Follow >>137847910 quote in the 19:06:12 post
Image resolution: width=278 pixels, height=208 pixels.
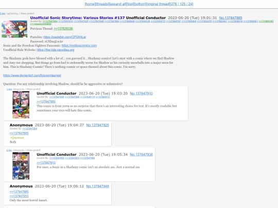click(19, 196)
